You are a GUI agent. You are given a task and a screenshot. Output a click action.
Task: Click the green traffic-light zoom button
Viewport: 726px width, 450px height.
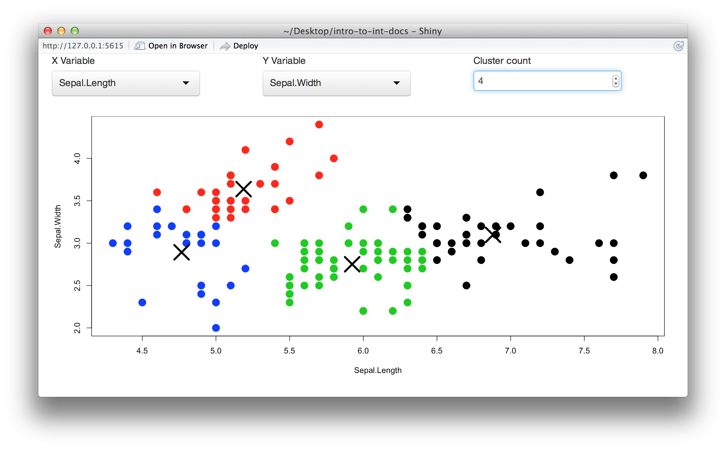coord(74,31)
